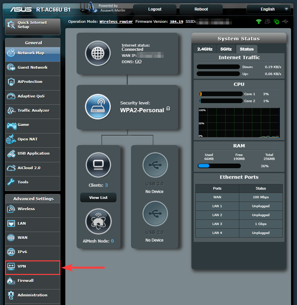Click the Clients computer monitor icon
The width and height of the screenshot is (297, 305).
coord(98,165)
